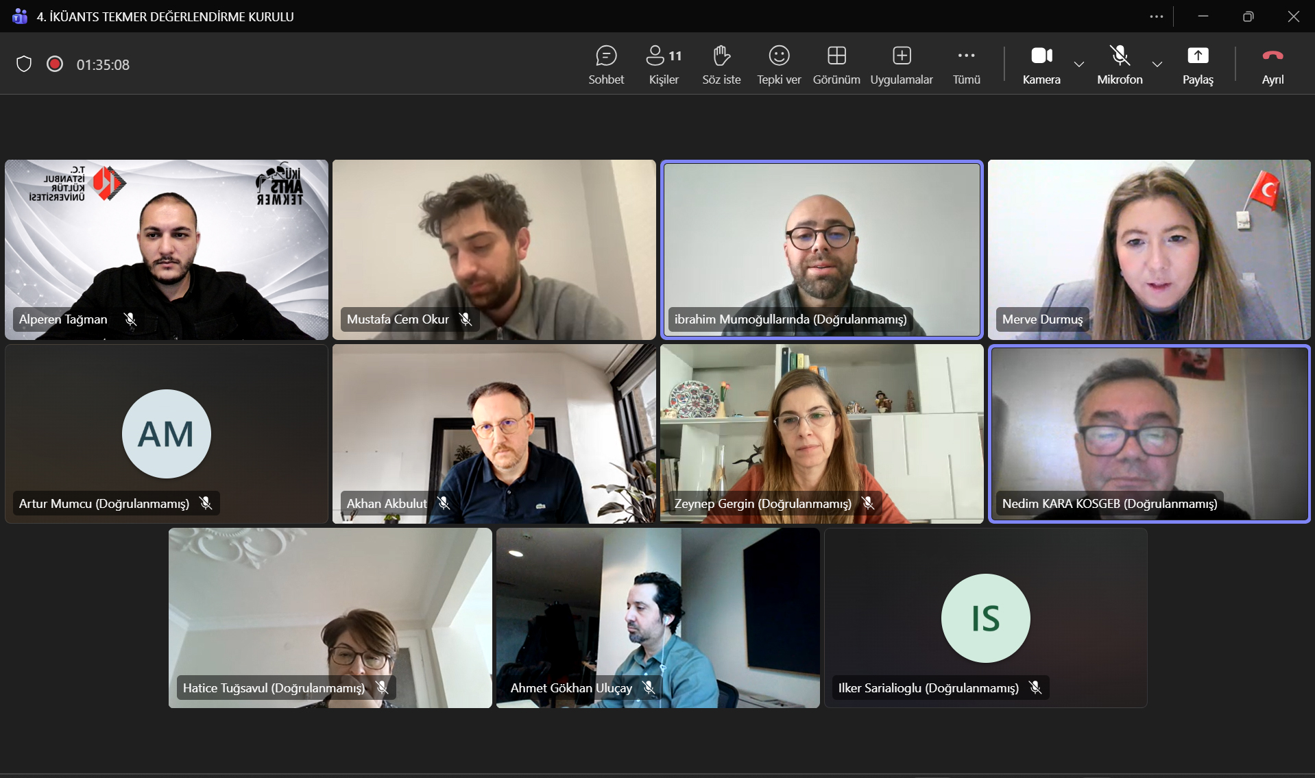The image size is (1315, 778).
Task: Raise hand with Söz iste
Action: (x=721, y=64)
